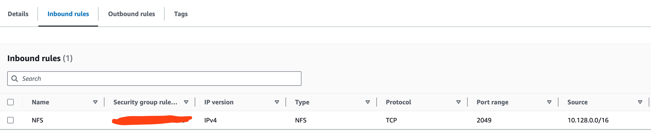Image resolution: width=651 pixels, height=134 pixels.
Task: Select the NFS rule row checkbox
Action: (x=10, y=120)
